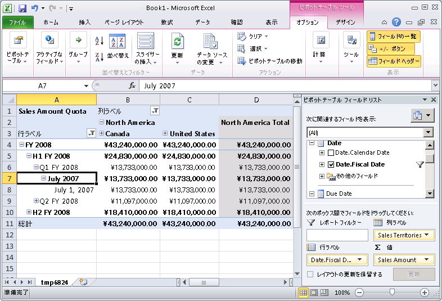Screen dimensions: 442x301
Task: Open the PivotTable options ribbon button
Action: pos(18,47)
